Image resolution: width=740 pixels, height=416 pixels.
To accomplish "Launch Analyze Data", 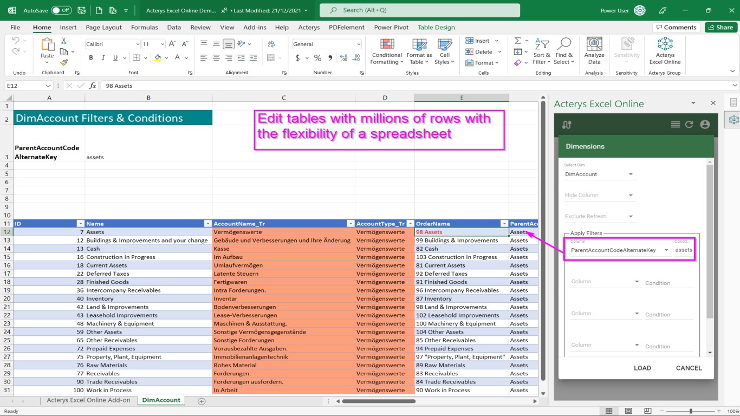I will click(x=594, y=52).
